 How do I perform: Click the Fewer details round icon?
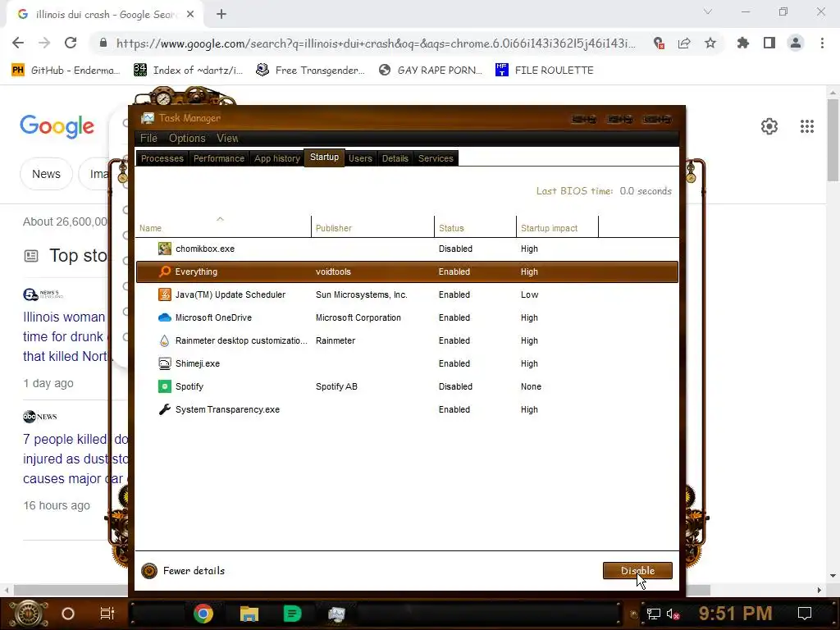click(x=149, y=571)
